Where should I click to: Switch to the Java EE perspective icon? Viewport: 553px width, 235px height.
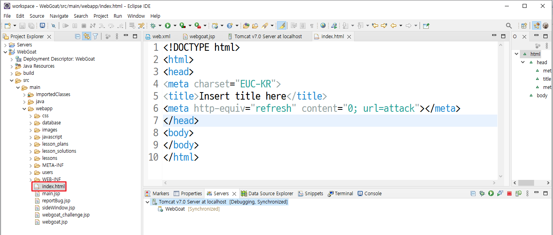coord(537,26)
